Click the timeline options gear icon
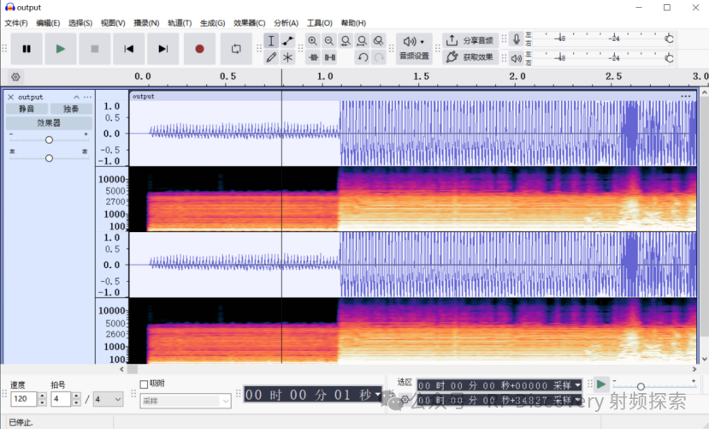 click(15, 76)
